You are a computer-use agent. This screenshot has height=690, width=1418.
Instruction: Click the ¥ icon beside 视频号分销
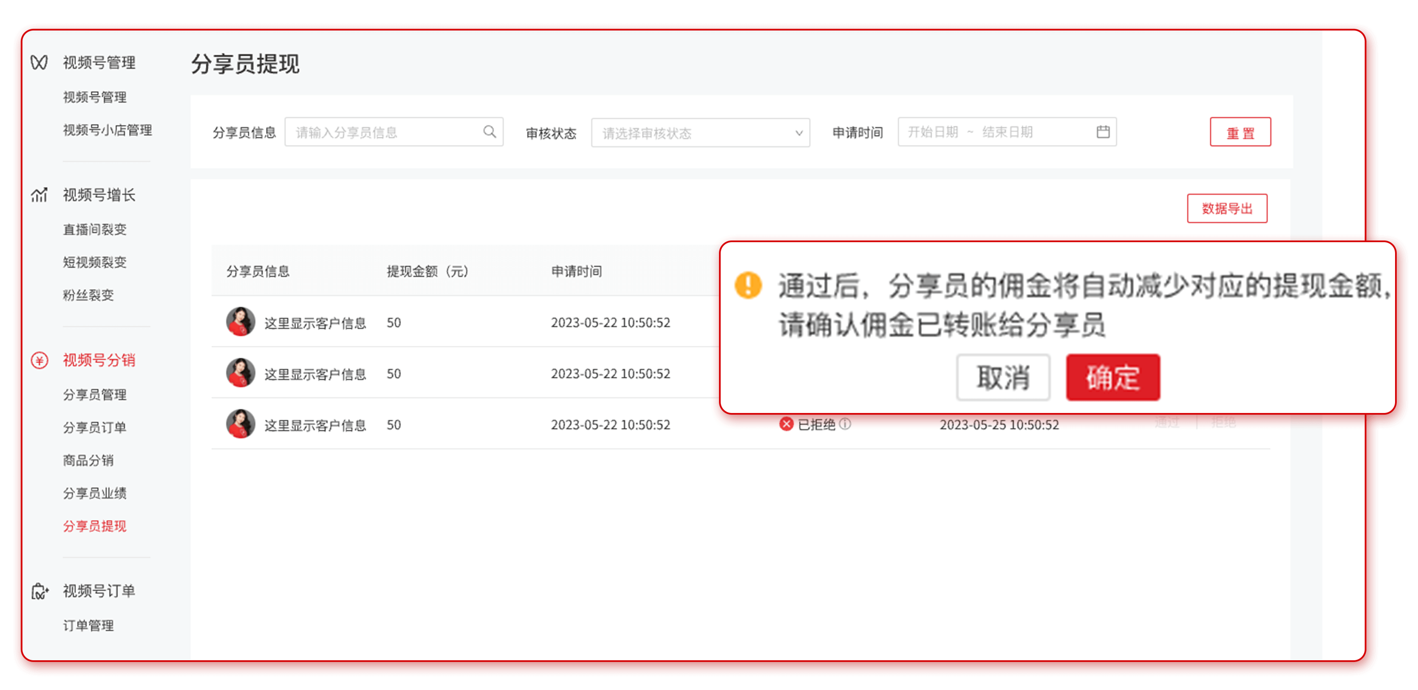pos(39,361)
